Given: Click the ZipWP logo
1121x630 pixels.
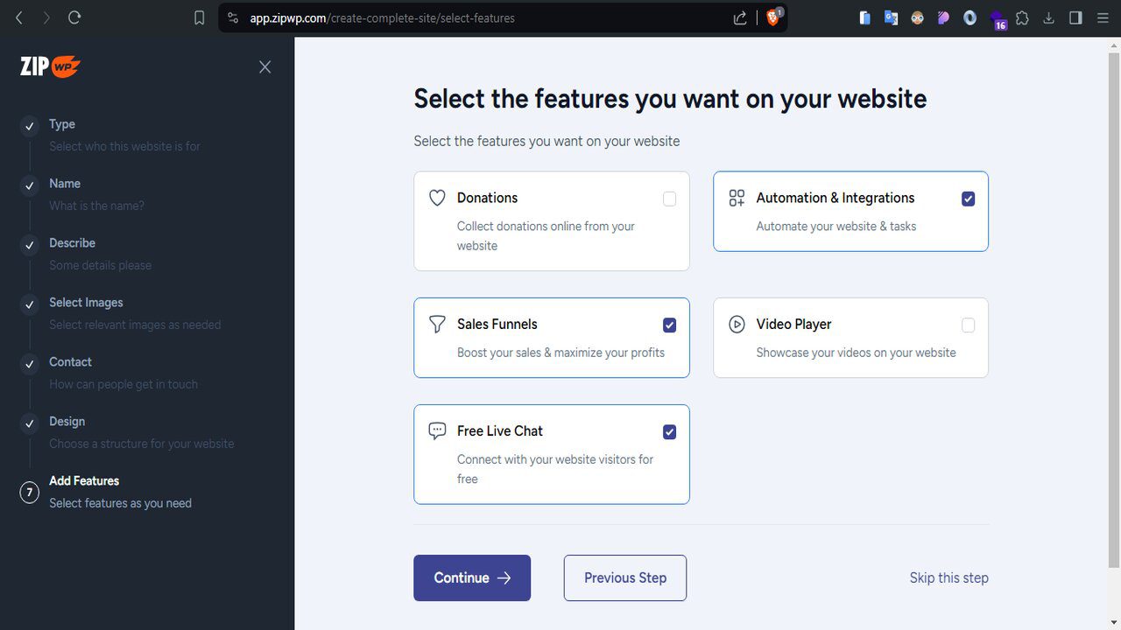Looking at the screenshot, I should pyautogui.click(x=50, y=66).
